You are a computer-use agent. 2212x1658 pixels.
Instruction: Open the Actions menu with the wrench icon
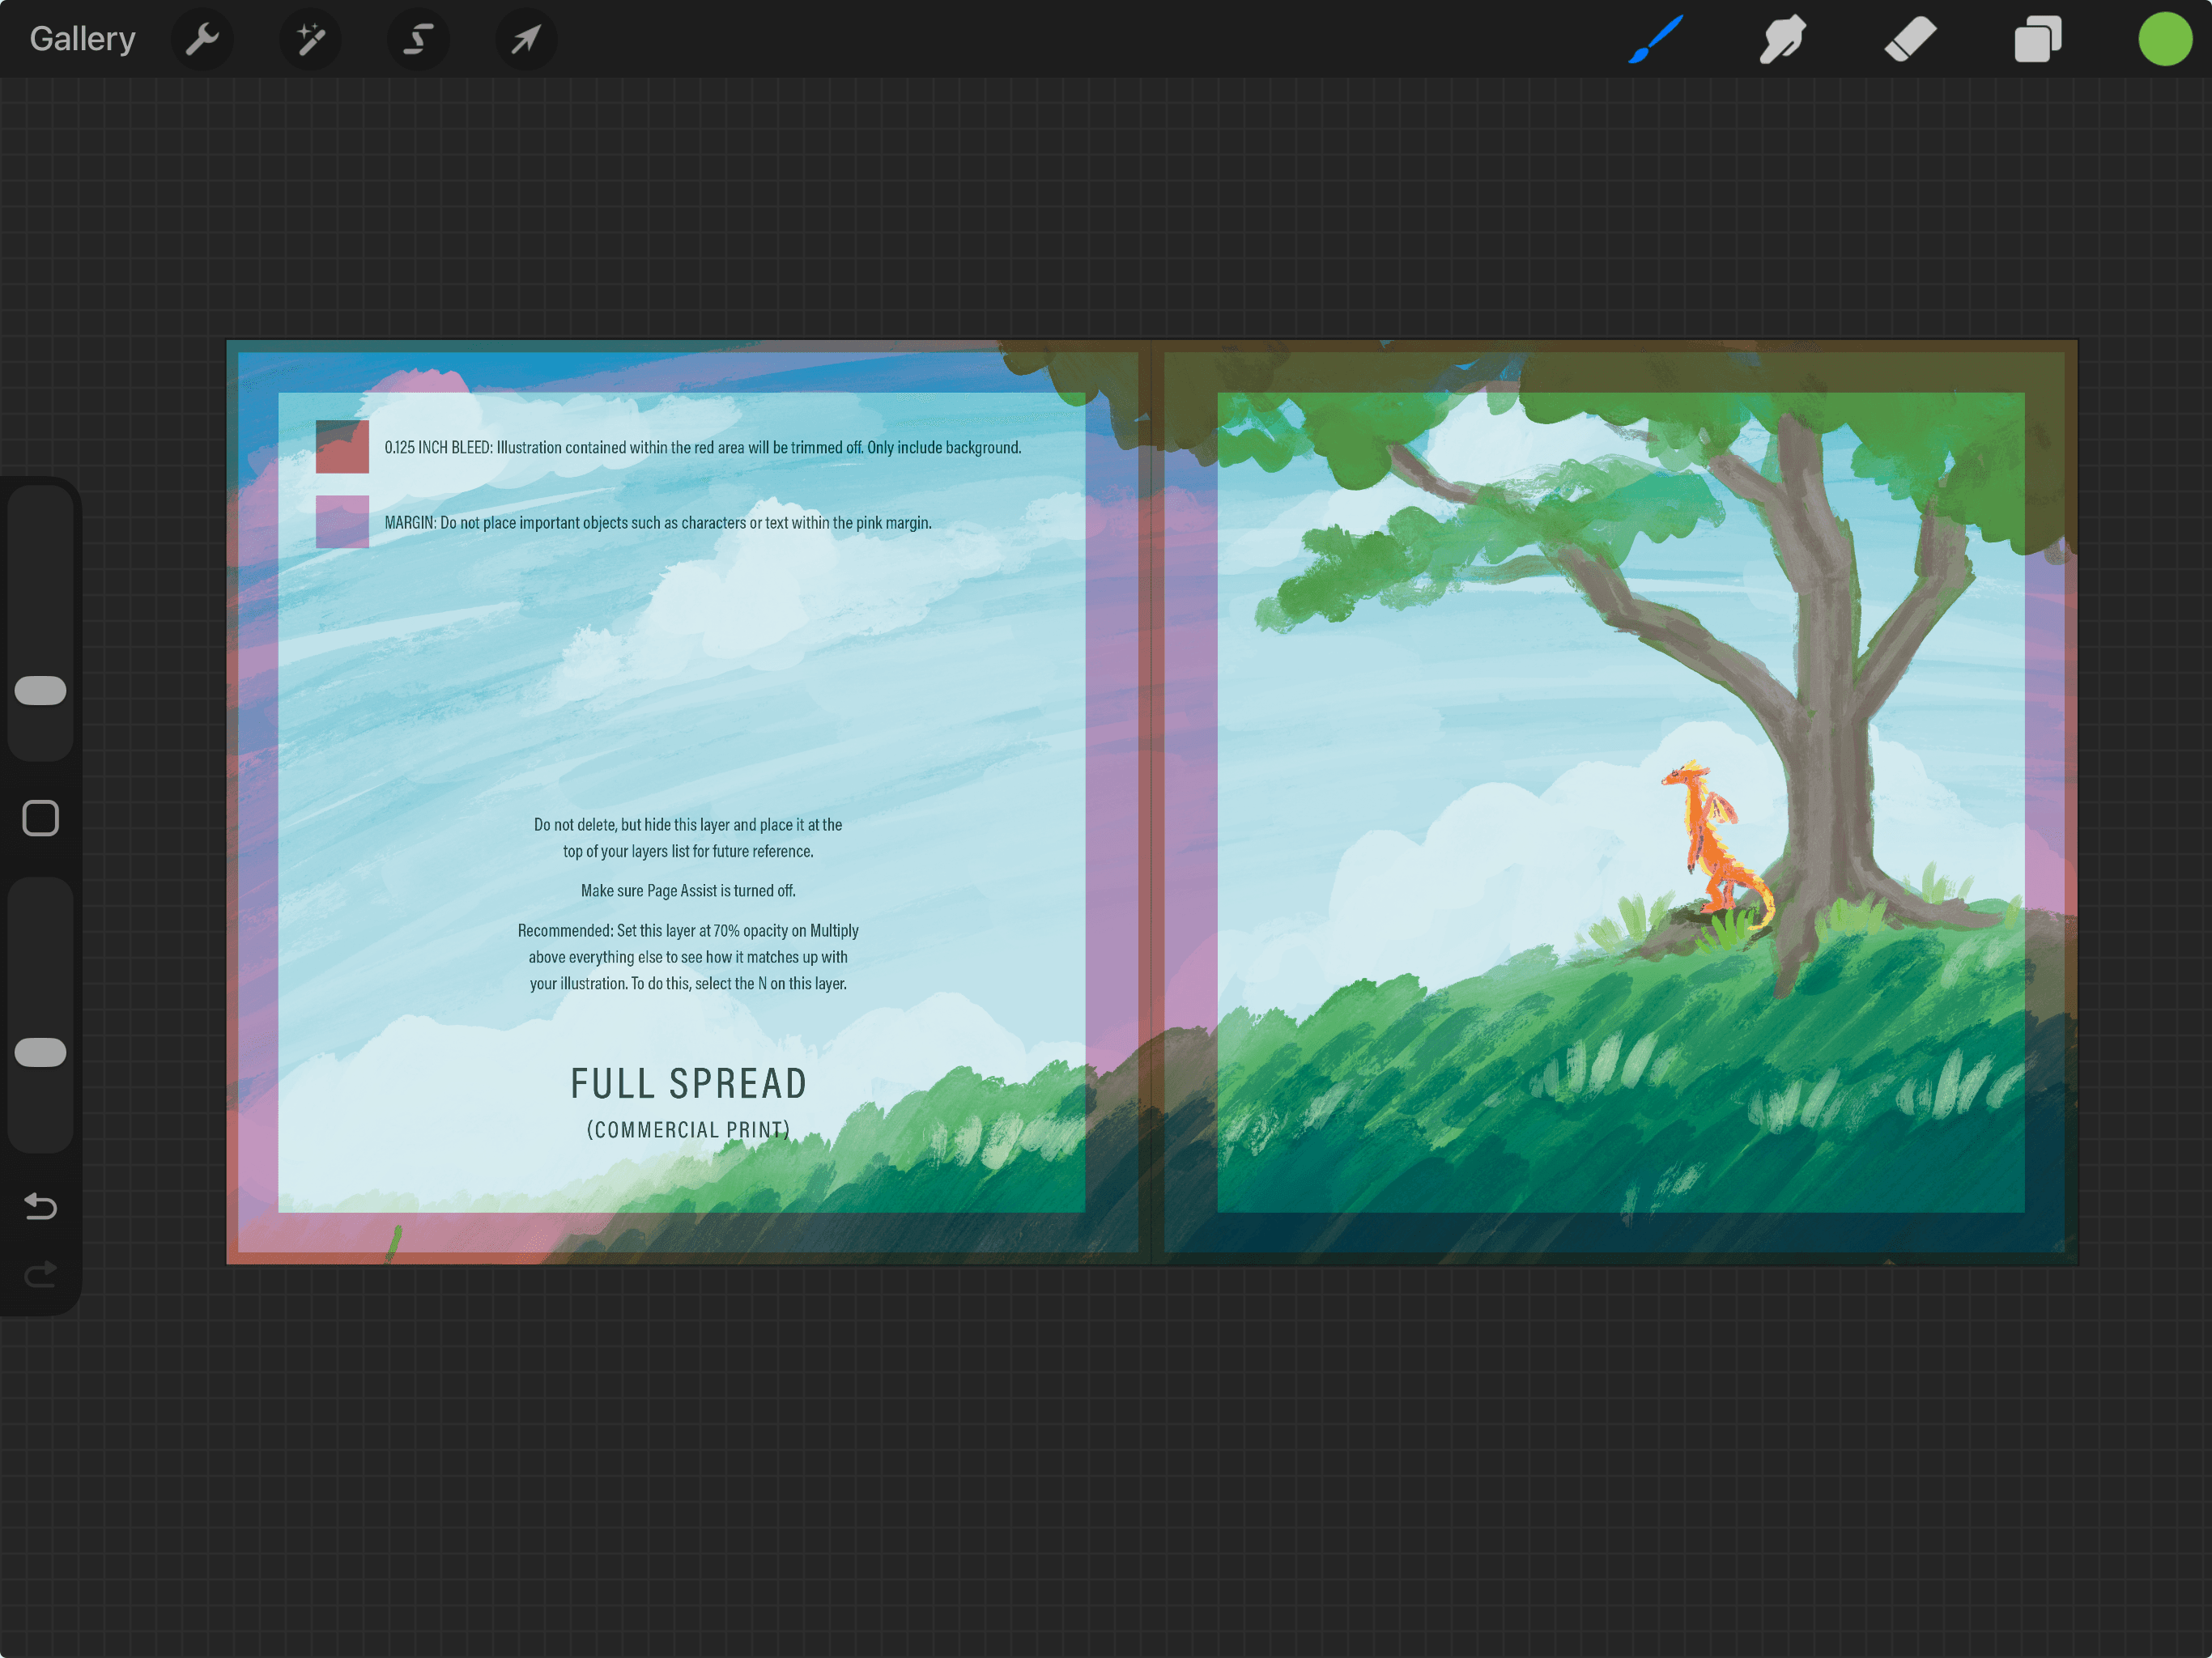pyautogui.click(x=202, y=39)
